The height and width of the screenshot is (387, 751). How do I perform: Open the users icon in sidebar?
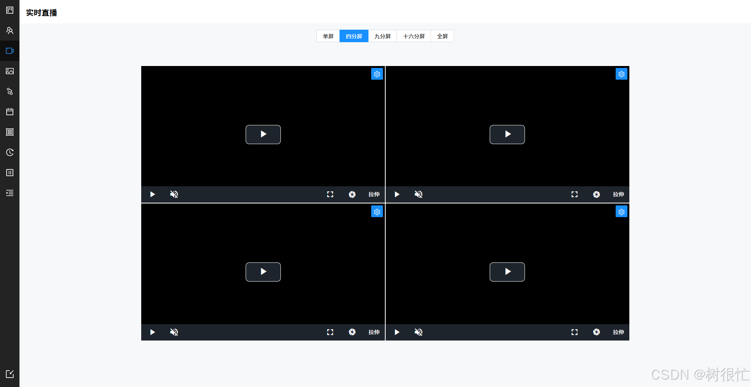click(x=10, y=30)
